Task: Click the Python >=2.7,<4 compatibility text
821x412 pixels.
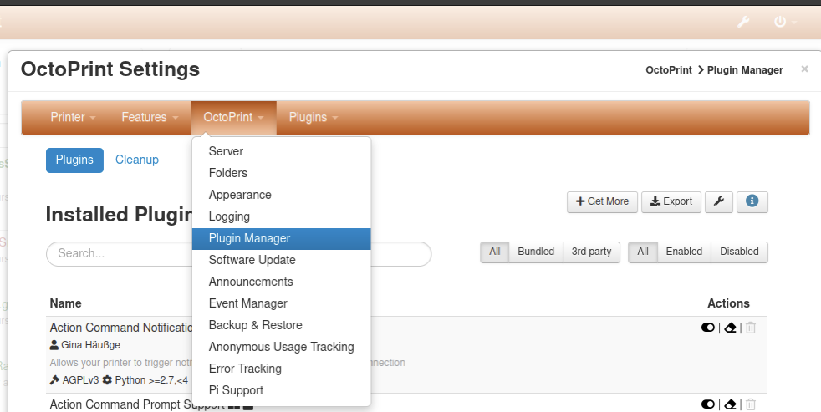Action: click(x=151, y=380)
